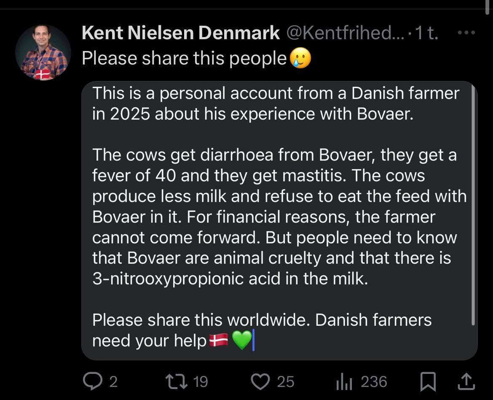Open the @Kentfrihed handle link

pos(339,33)
